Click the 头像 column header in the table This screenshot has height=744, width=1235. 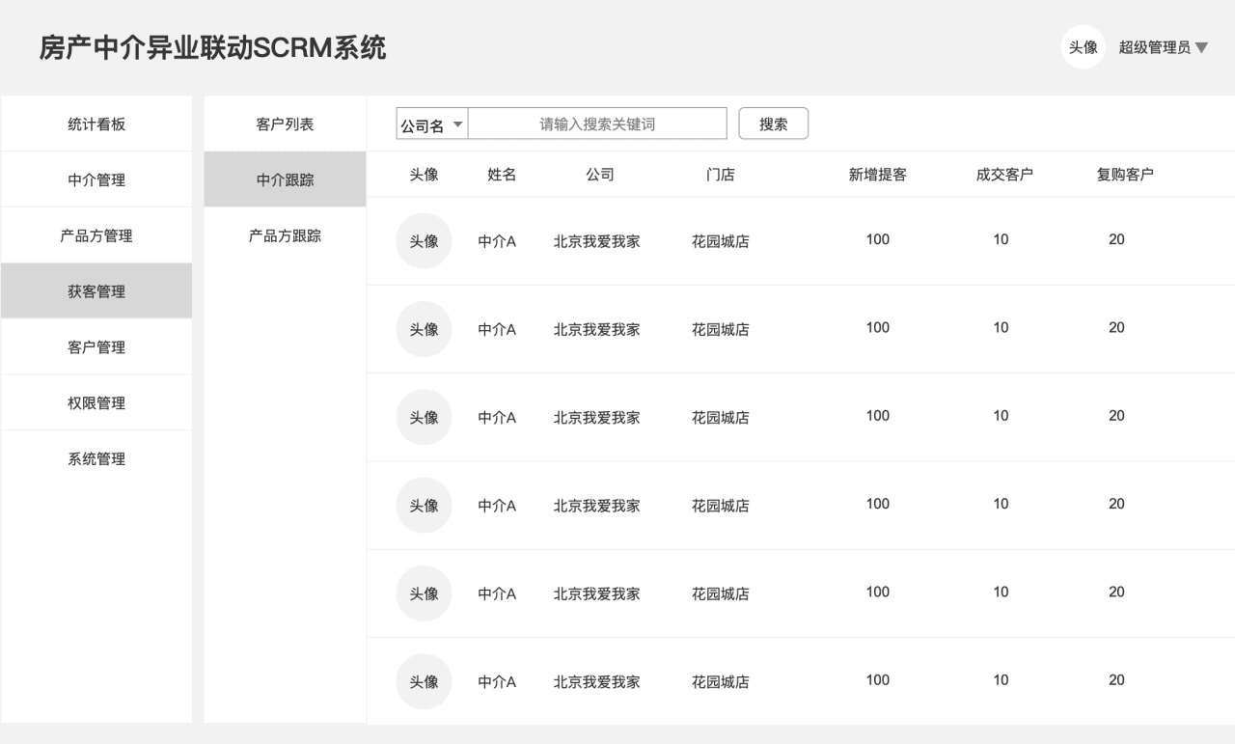click(424, 175)
